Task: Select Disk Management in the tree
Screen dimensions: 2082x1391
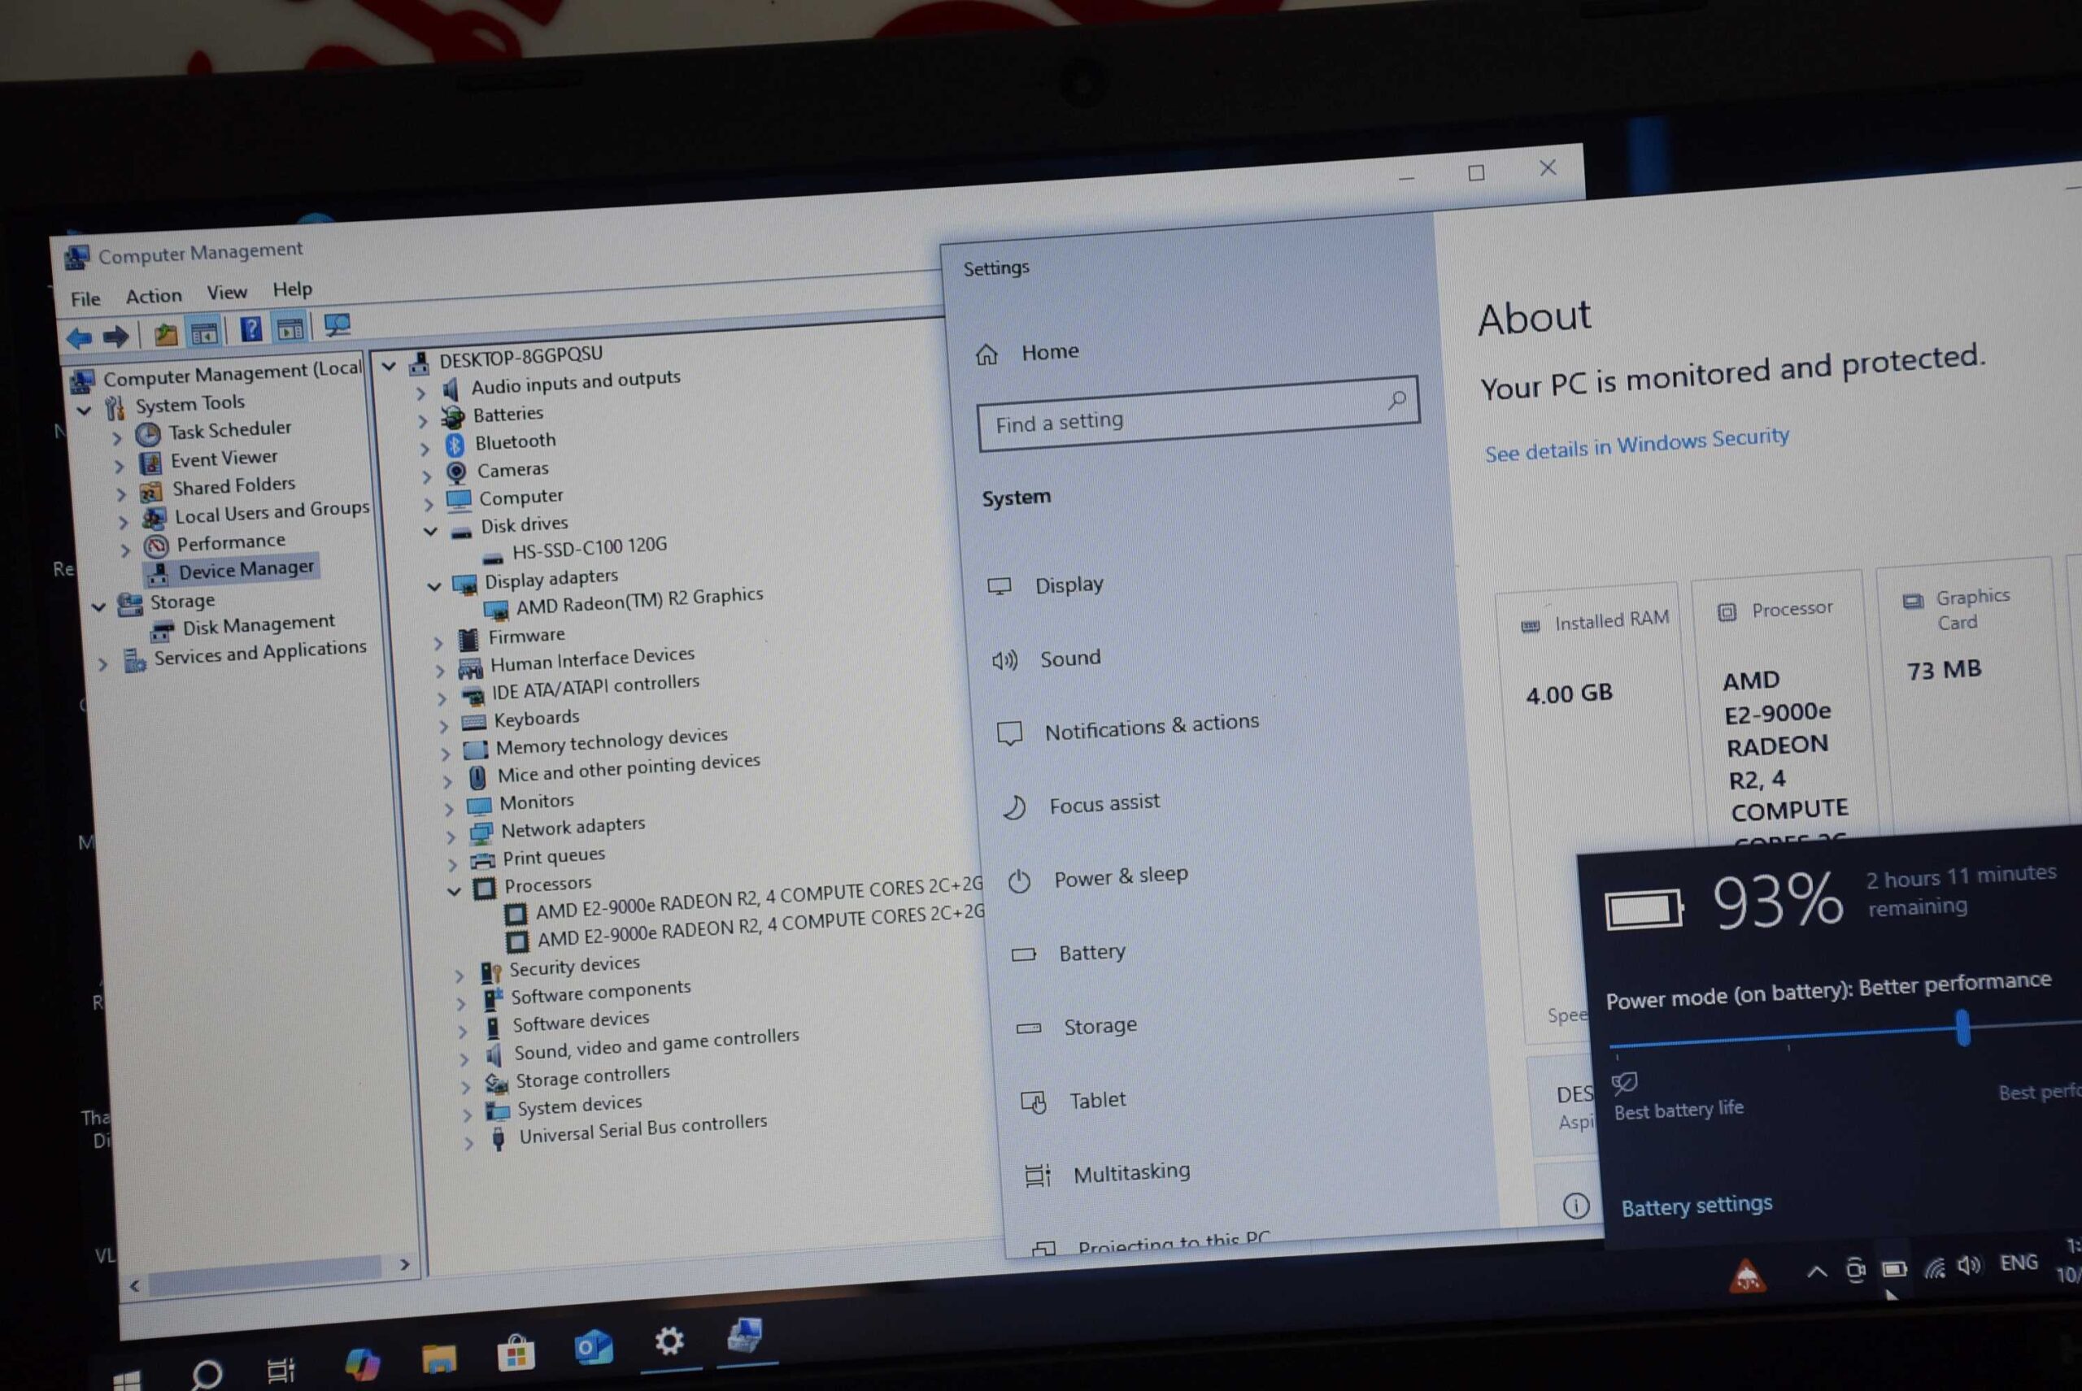Action: pyautogui.click(x=257, y=625)
